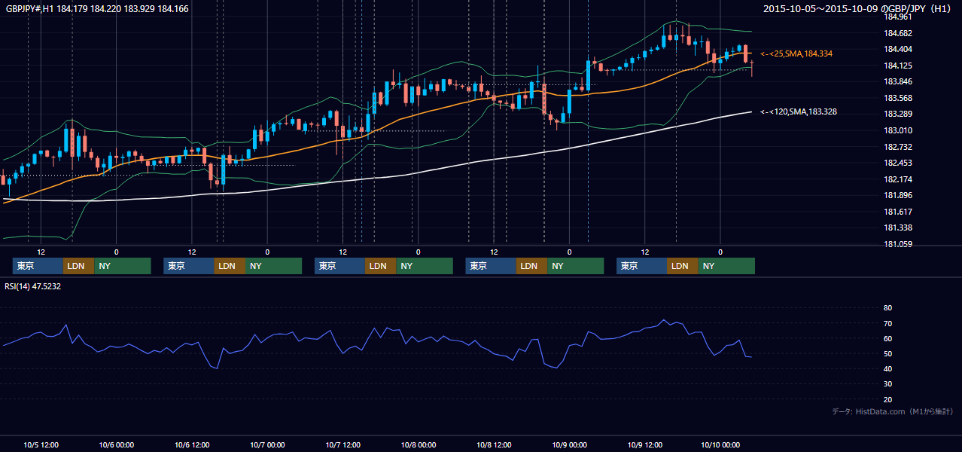
Task: Click the 10/6 00:00 time label
Action: [x=117, y=444]
